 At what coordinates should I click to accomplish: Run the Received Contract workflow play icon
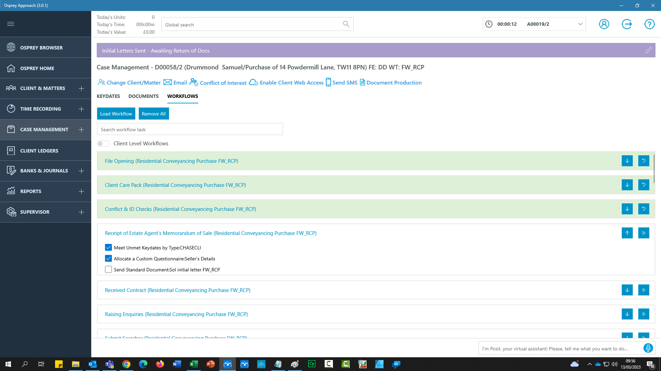pos(643,290)
